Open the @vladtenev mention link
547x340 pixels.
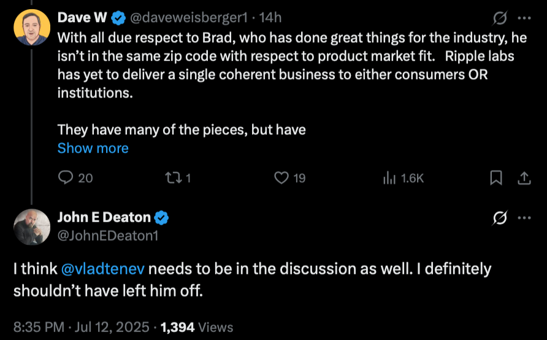pos(103,269)
